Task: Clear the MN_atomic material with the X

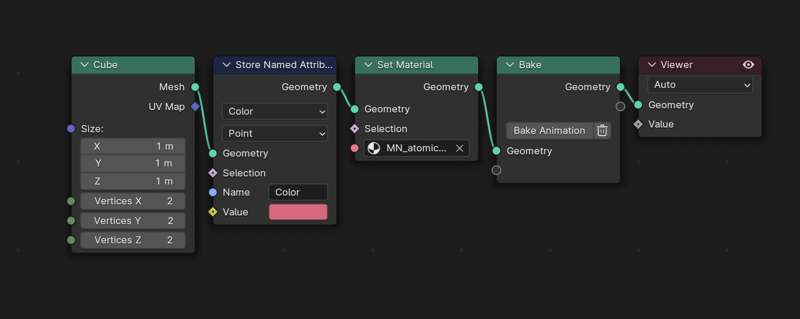Action: (x=459, y=148)
